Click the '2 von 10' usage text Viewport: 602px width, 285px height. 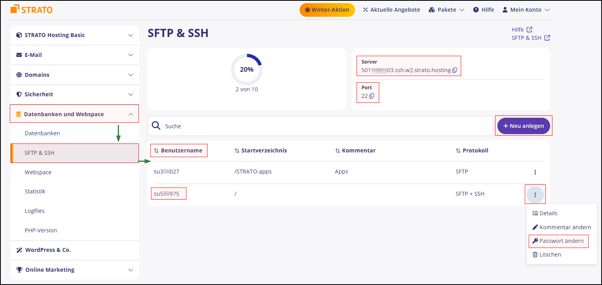(x=247, y=89)
